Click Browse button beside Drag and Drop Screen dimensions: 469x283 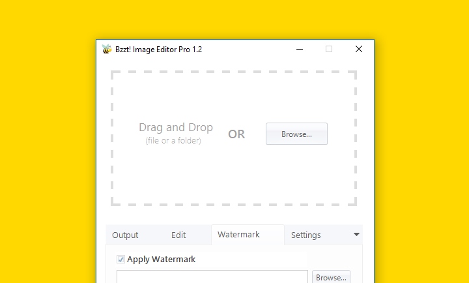(296, 134)
